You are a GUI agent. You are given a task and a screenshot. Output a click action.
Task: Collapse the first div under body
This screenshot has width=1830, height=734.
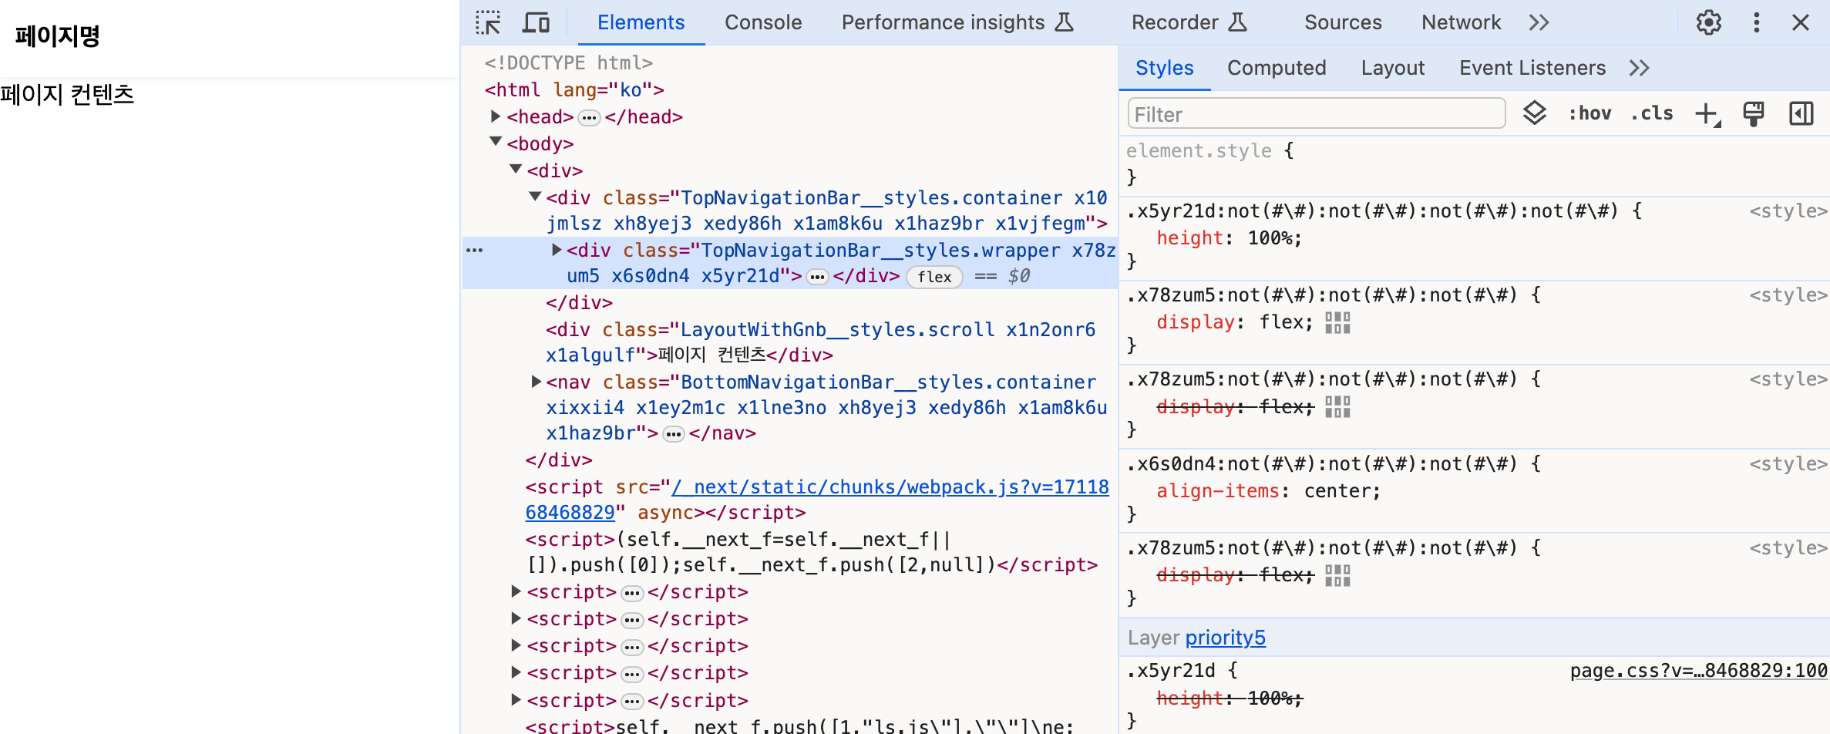click(516, 170)
